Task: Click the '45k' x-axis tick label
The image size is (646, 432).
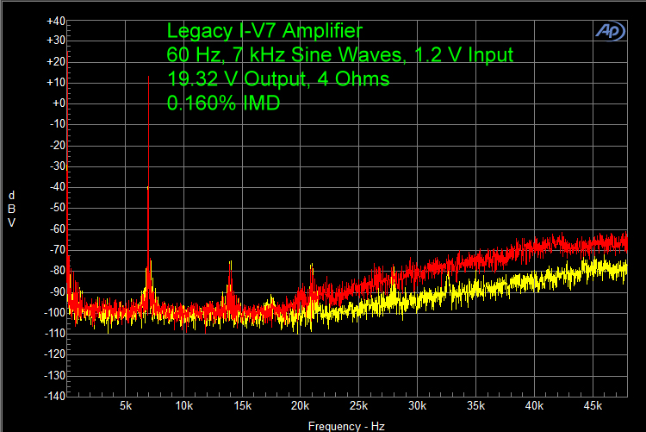Action: click(593, 405)
